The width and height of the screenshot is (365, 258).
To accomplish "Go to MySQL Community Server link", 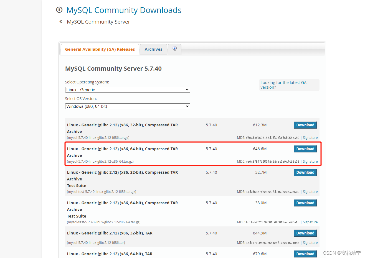I will point(98,22).
